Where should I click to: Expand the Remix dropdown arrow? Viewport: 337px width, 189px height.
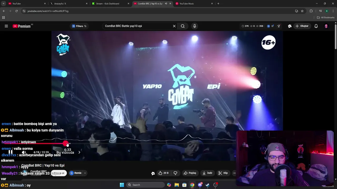click(85, 173)
